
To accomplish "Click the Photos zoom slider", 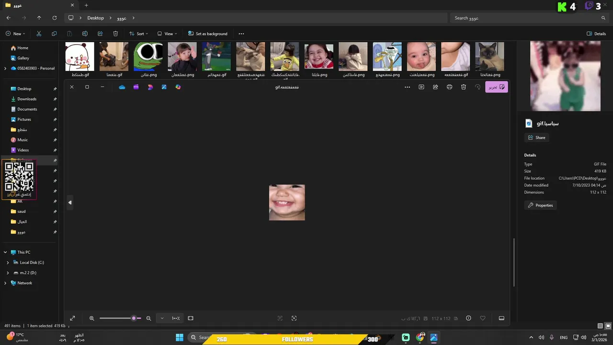I will click(120, 318).
